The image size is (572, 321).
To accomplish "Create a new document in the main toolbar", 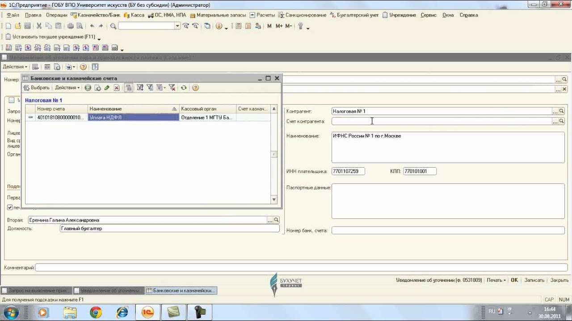I will (x=8, y=26).
